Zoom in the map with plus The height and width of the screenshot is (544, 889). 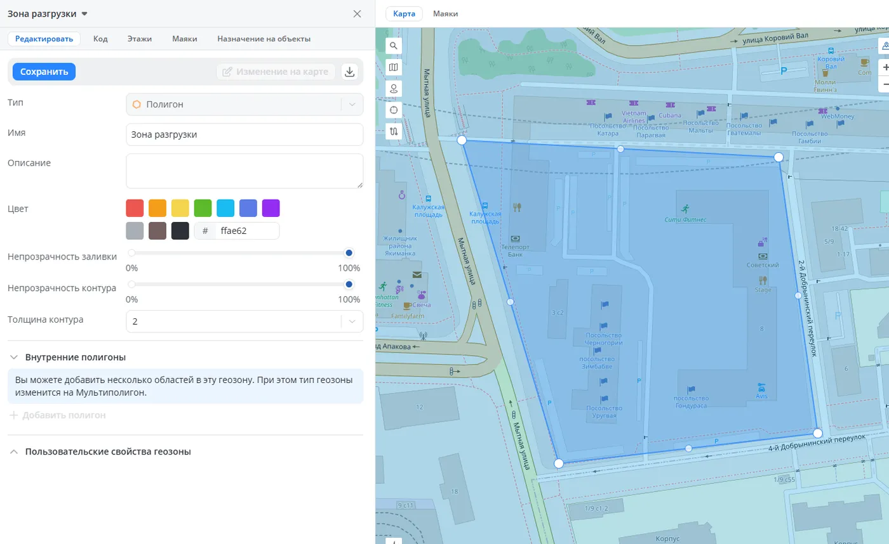point(885,67)
